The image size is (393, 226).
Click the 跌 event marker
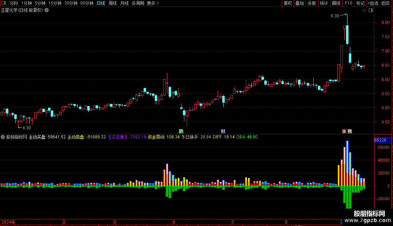181,131
